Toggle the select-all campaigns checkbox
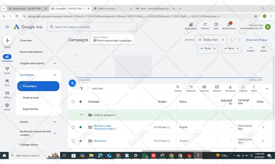 click(73, 102)
